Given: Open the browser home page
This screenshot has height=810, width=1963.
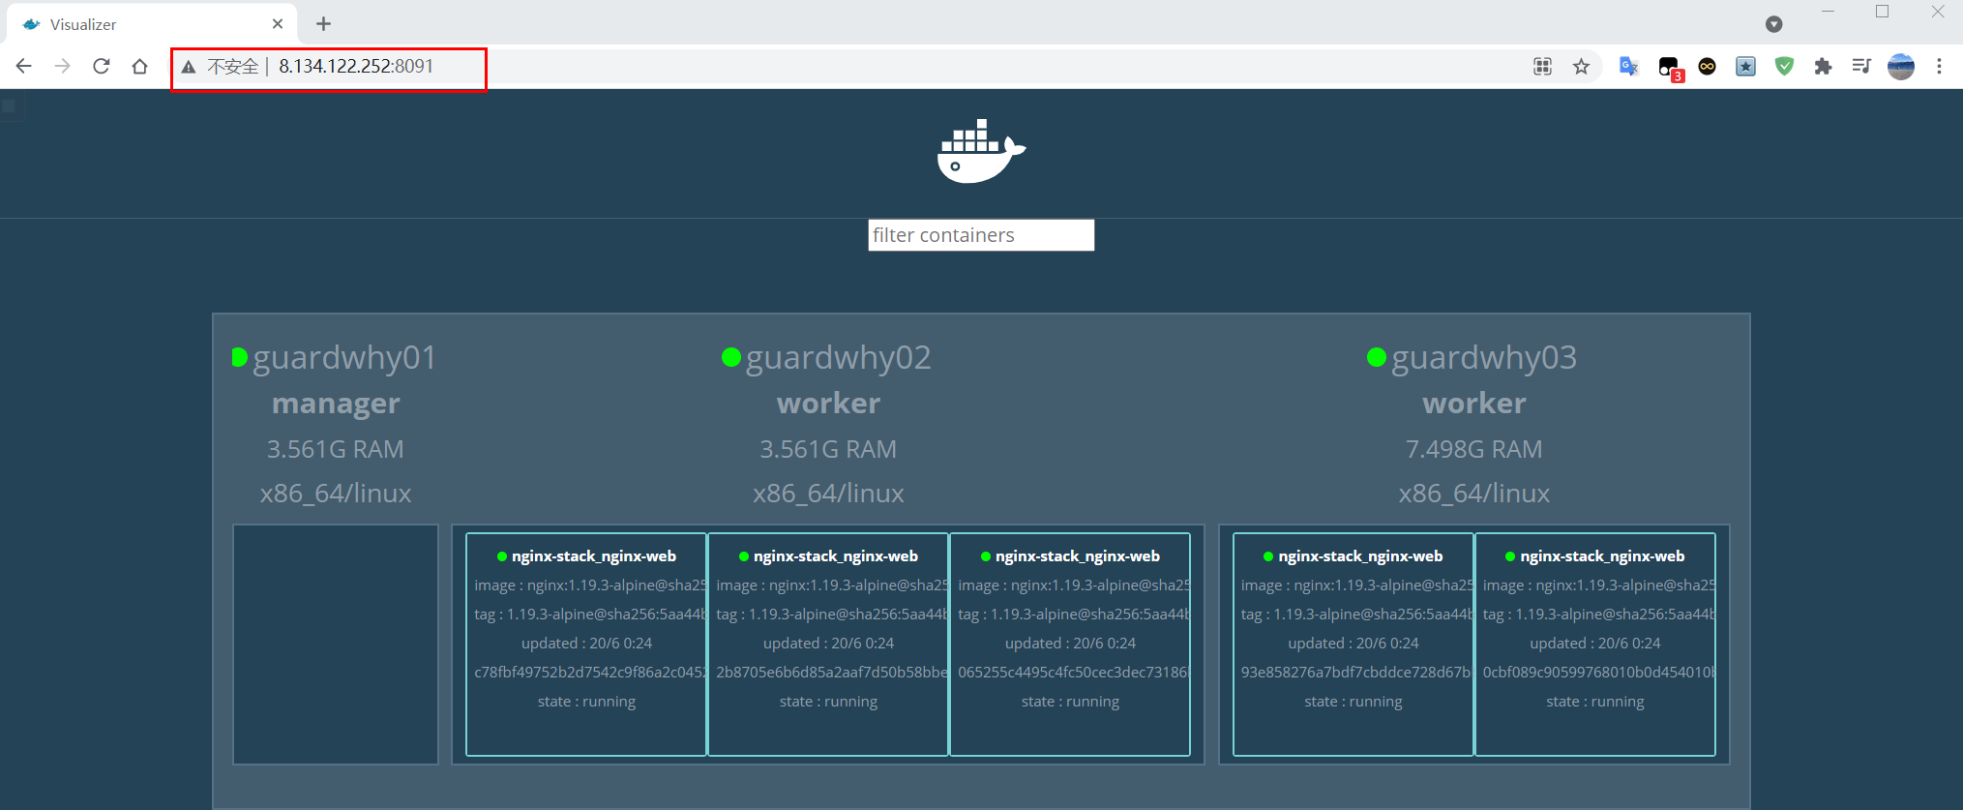Looking at the screenshot, I should tap(140, 66).
